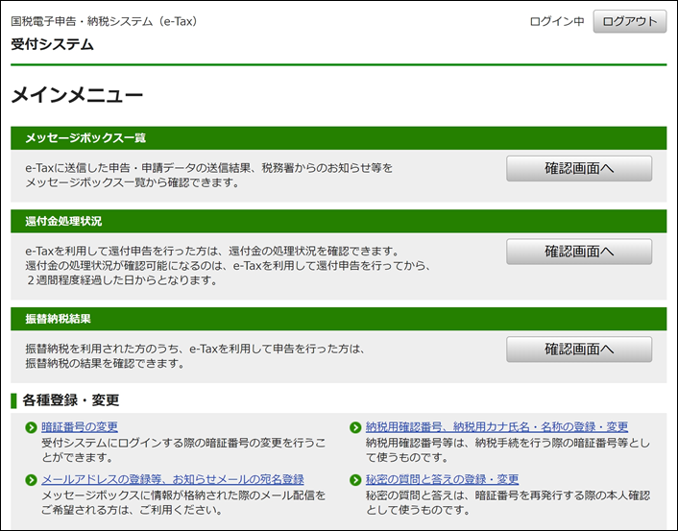Select the メッセージボックス一覧 green header
This screenshot has width=678, height=531.
point(339,138)
